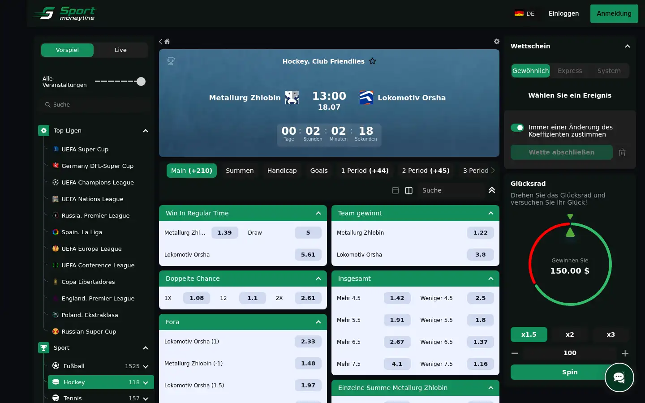Screen dimensions: 645x403
Task: Switch to single-column market layout icon
Action: coord(396,190)
